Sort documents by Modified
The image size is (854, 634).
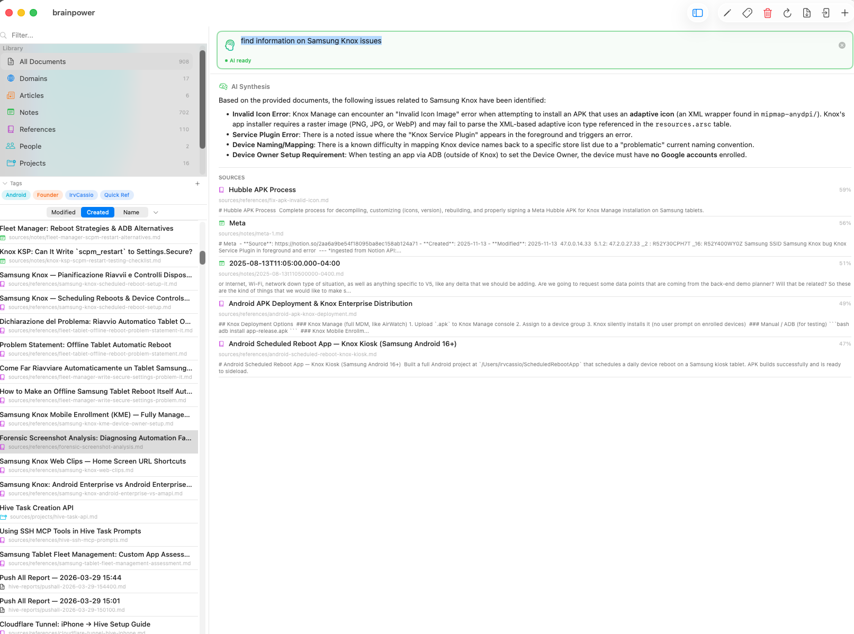click(64, 213)
